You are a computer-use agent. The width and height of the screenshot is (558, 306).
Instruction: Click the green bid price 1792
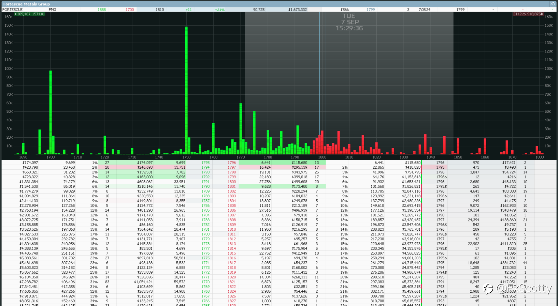pyautogui.click(x=205, y=177)
